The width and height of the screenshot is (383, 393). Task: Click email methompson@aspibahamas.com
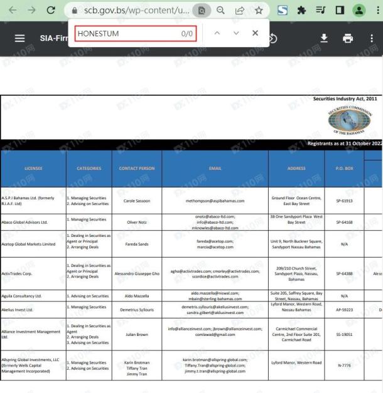pyautogui.click(x=215, y=201)
